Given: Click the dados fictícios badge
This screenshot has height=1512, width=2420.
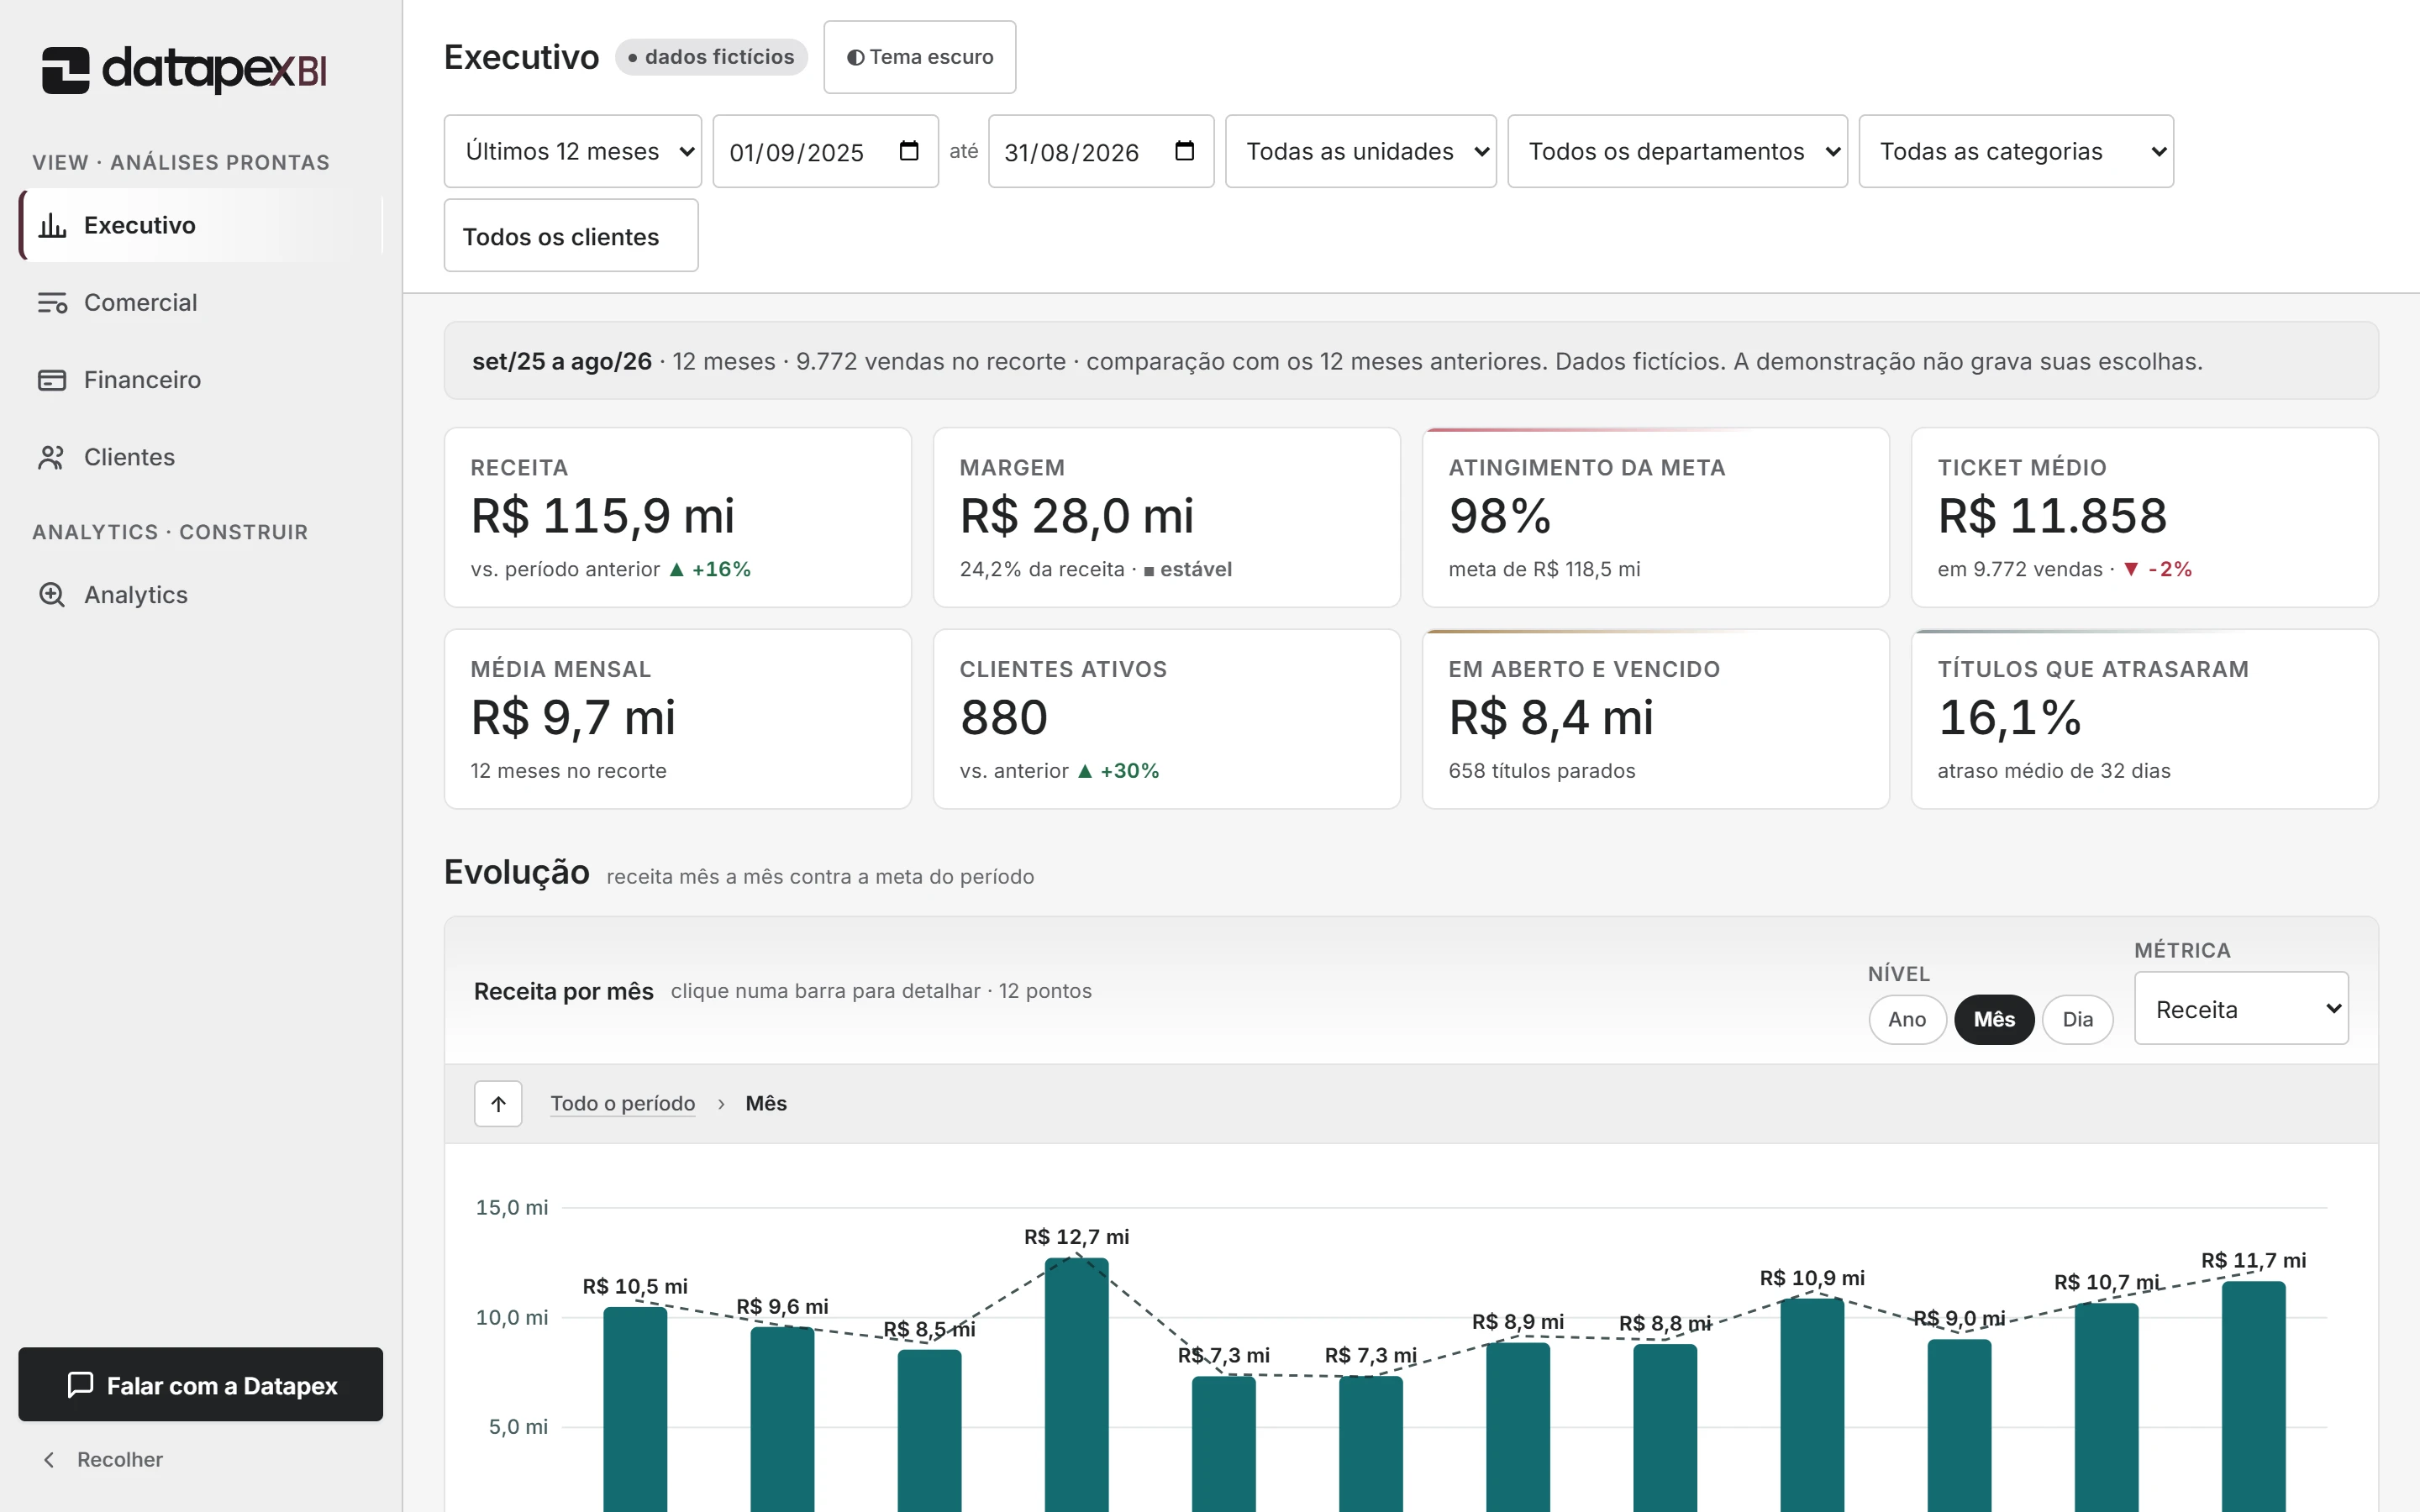Looking at the screenshot, I should coord(711,57).
